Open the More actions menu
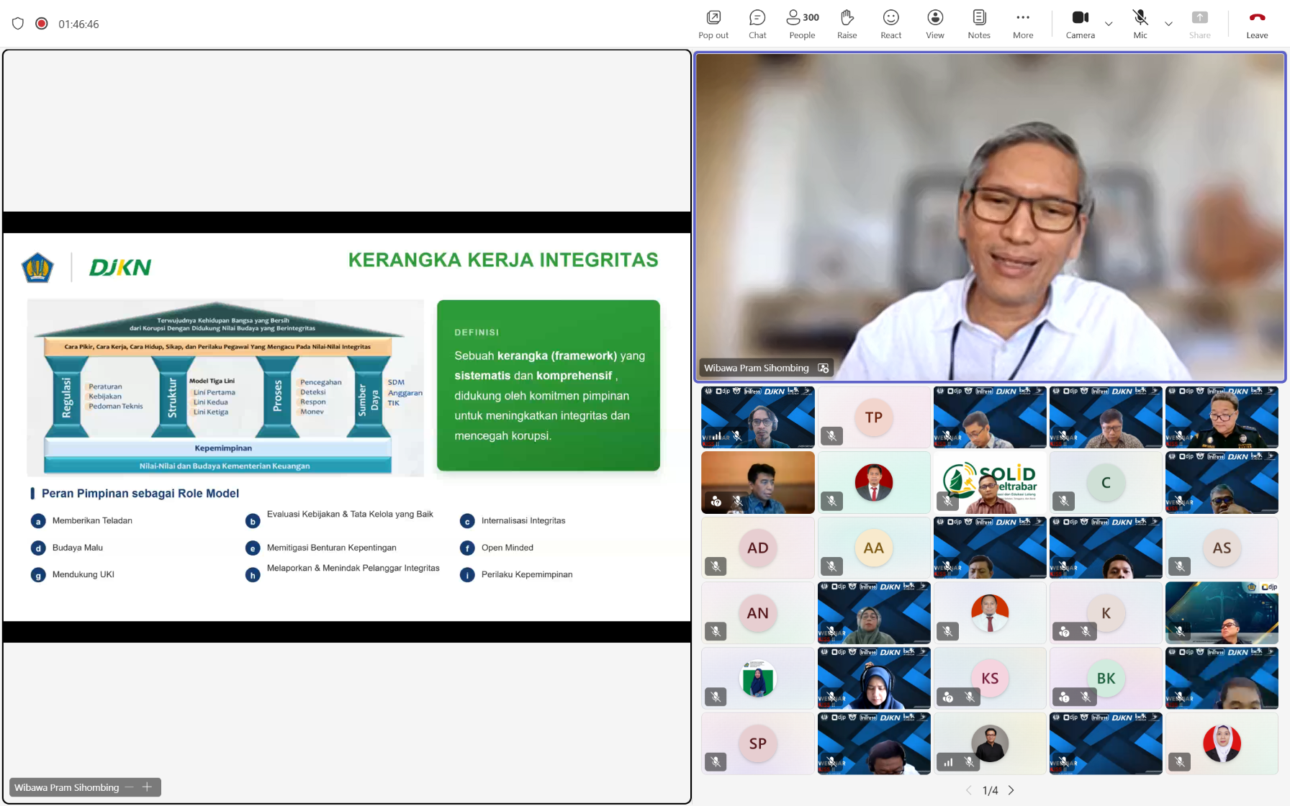The image size is (1290, 806). pos(1023,24)
